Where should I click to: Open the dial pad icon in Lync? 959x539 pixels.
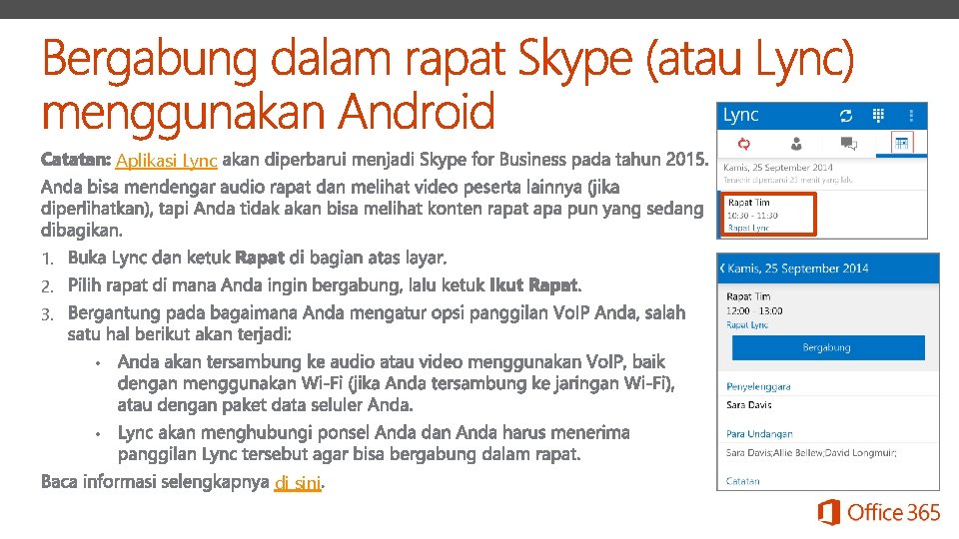(878, 116)
